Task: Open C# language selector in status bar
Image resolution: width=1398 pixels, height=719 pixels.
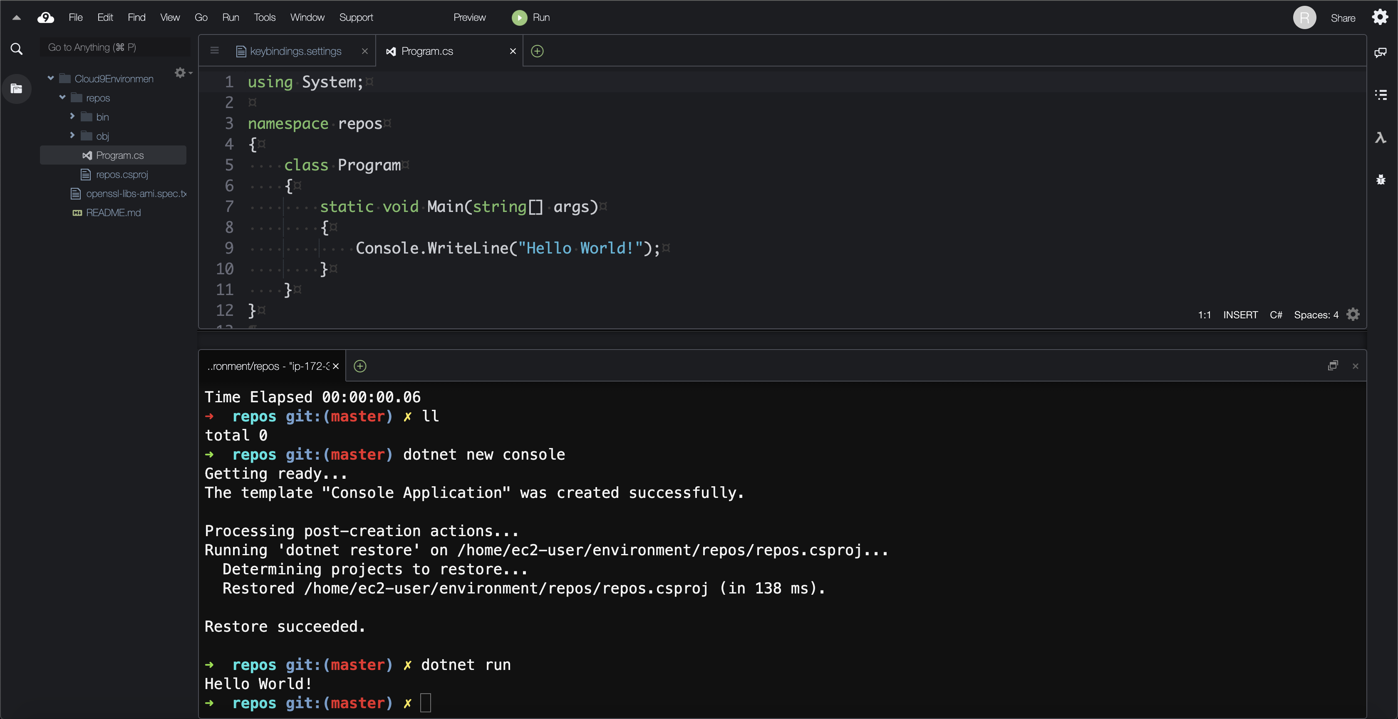Action: pos(1276,315)
